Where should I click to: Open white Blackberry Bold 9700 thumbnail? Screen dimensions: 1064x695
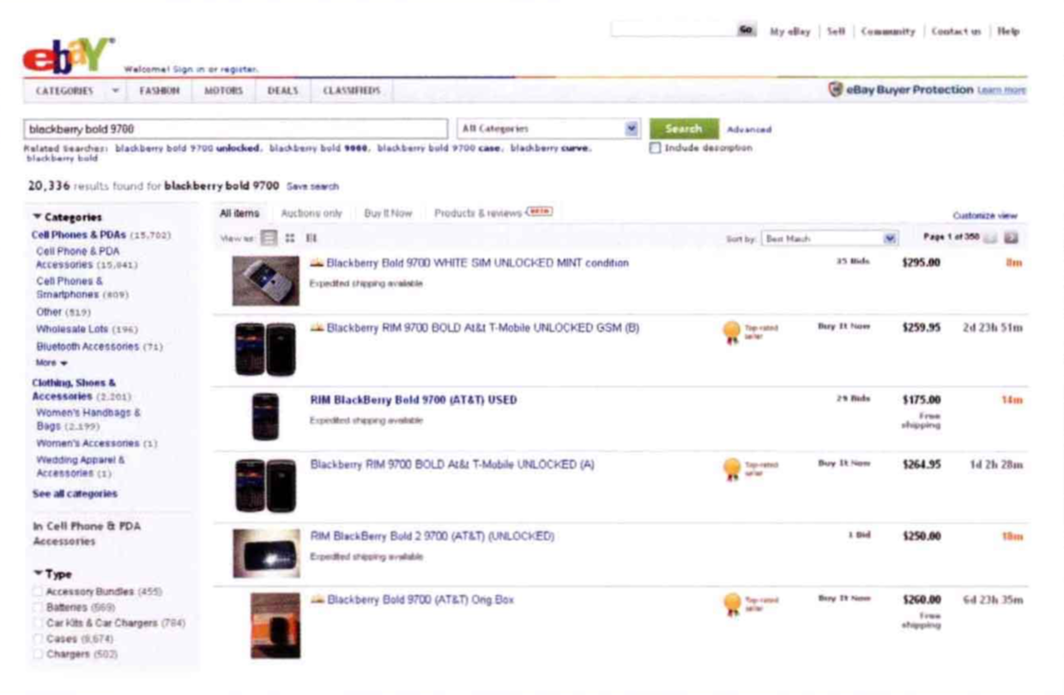266,281
